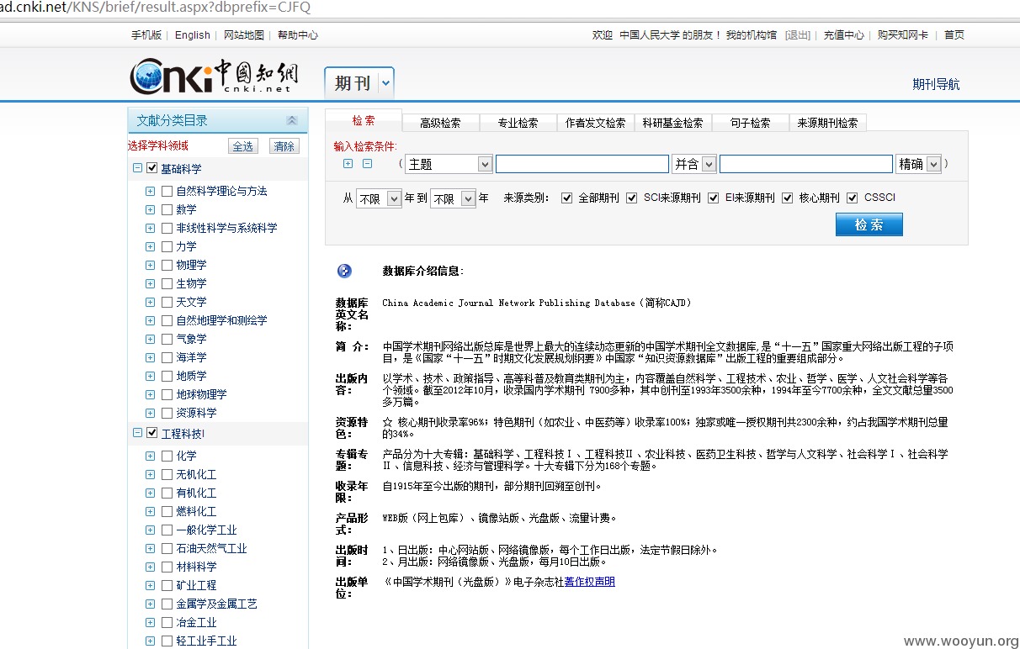Screen dimensions: 1020x649
Task: Open the 主题 search field dropdown
Action: 449,164
